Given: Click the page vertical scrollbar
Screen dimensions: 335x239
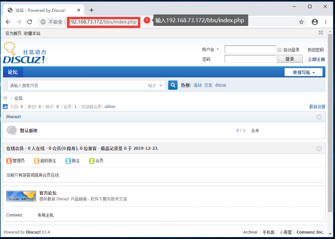Looking at the screenshot, I should click(330, 123).
